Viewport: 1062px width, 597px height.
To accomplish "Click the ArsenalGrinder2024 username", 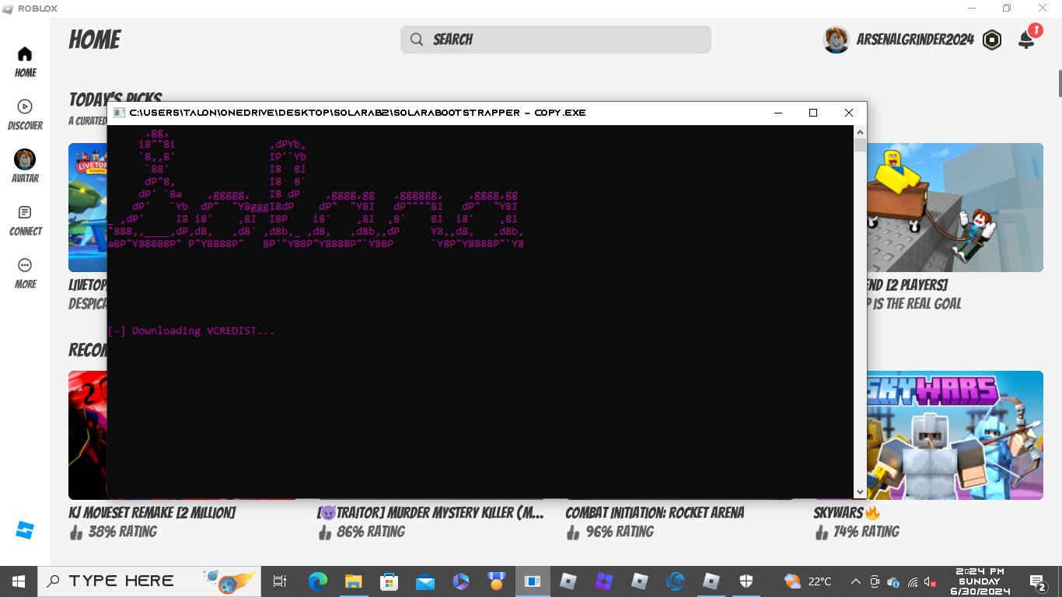I will point(915,40).
